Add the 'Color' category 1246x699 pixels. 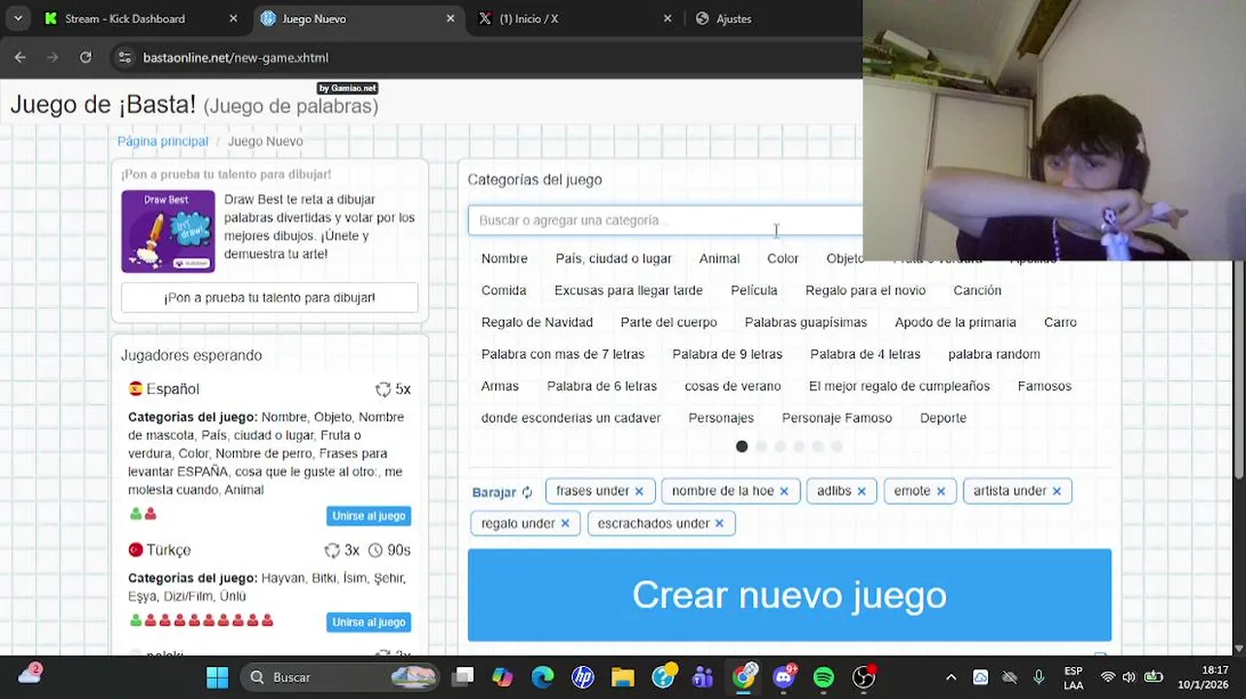point(782,258)
